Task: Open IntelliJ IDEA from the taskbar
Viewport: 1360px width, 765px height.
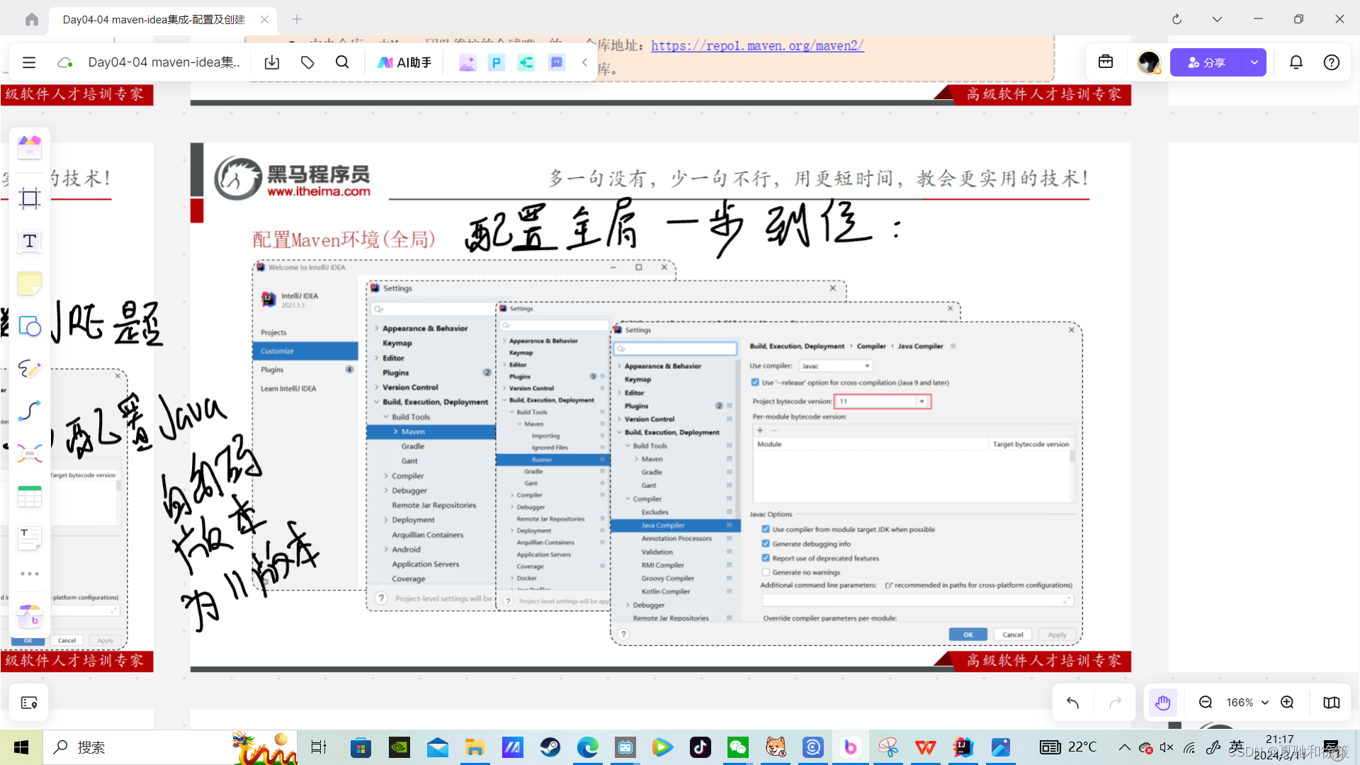Action: click(x=963, y=747)
